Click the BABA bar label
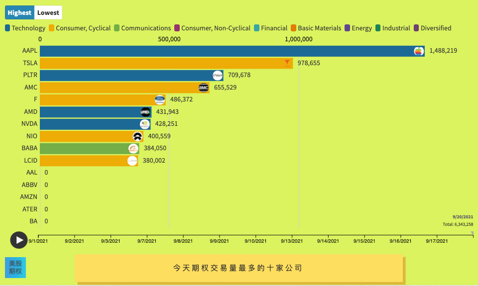Screen dimensions: 478x286 (29, 148)
